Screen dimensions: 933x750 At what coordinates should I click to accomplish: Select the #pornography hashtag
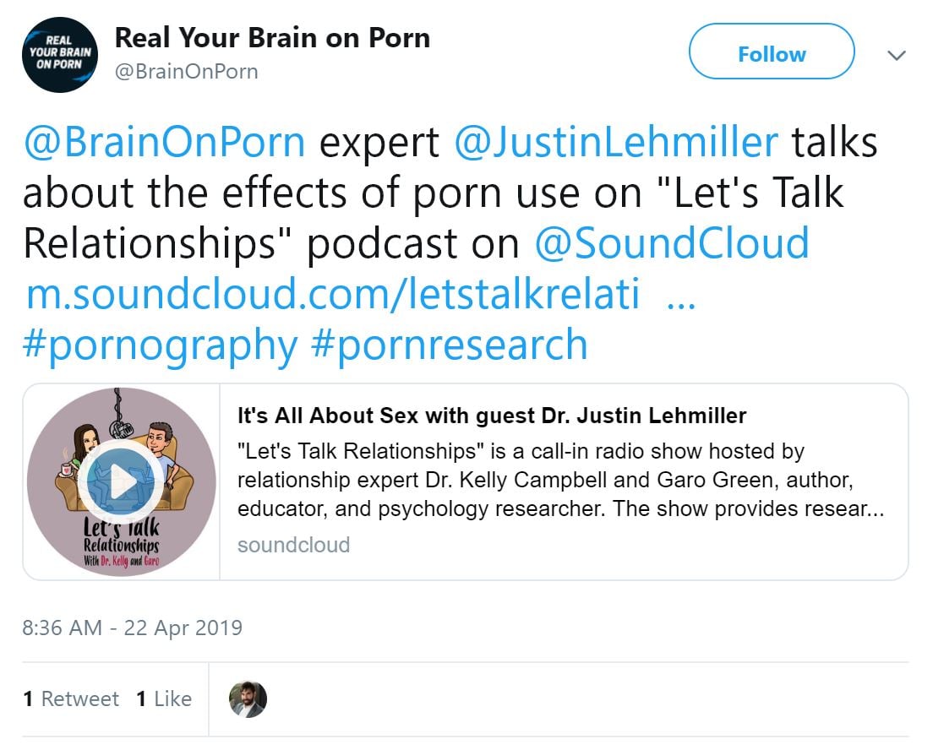[160, 345]
